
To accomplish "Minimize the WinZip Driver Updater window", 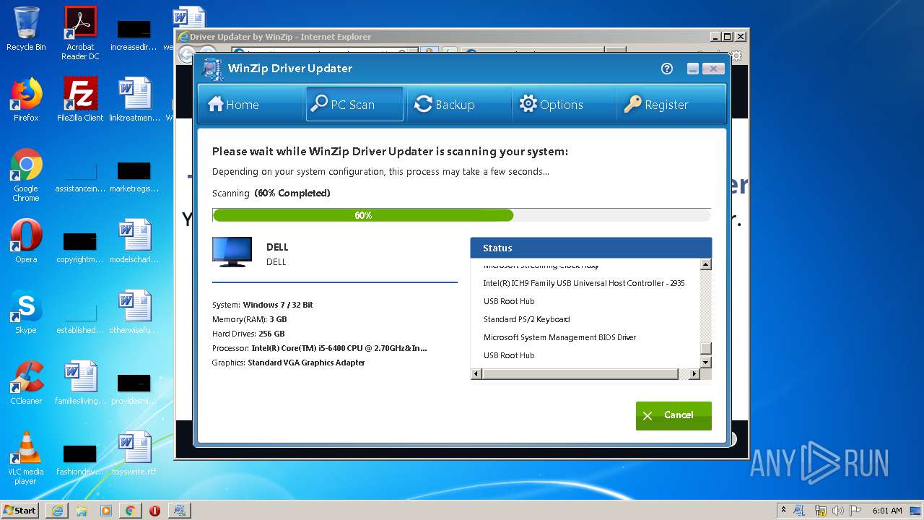I will point(693,69).
